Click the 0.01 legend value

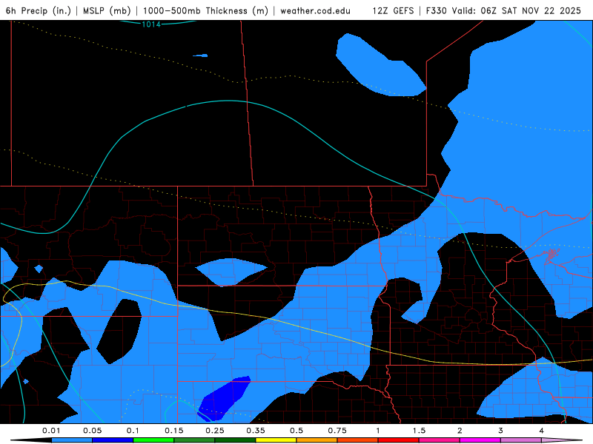pyautogui.click(x=51, y=431)
